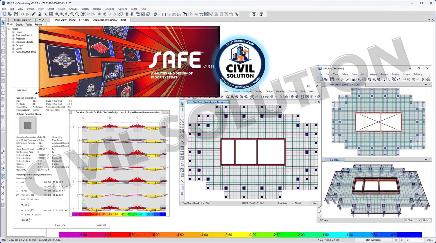
Task: Choose the pointer select tool in main side toolbar
Action: click(x=3, y=22)
